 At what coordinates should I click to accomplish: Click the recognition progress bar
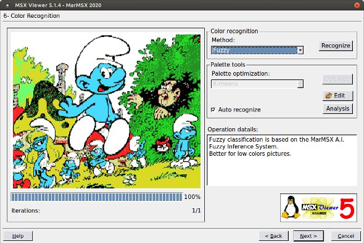97,197
